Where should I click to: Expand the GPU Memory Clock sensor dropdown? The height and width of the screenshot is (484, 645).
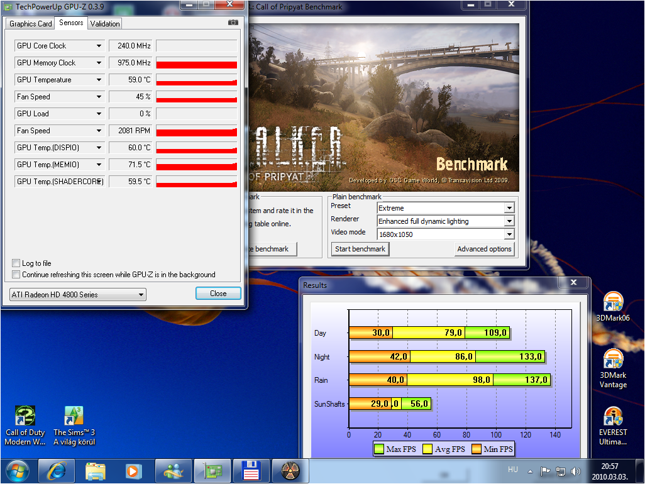pyautogui.click(x=99, y=62)
